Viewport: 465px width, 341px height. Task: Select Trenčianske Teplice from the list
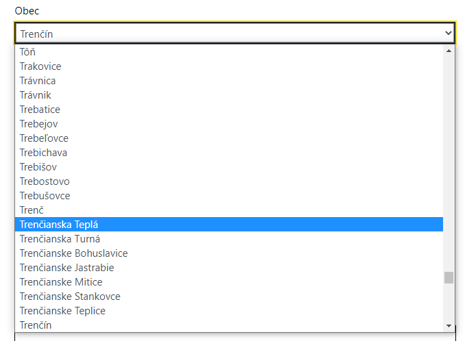click(229, 311)
